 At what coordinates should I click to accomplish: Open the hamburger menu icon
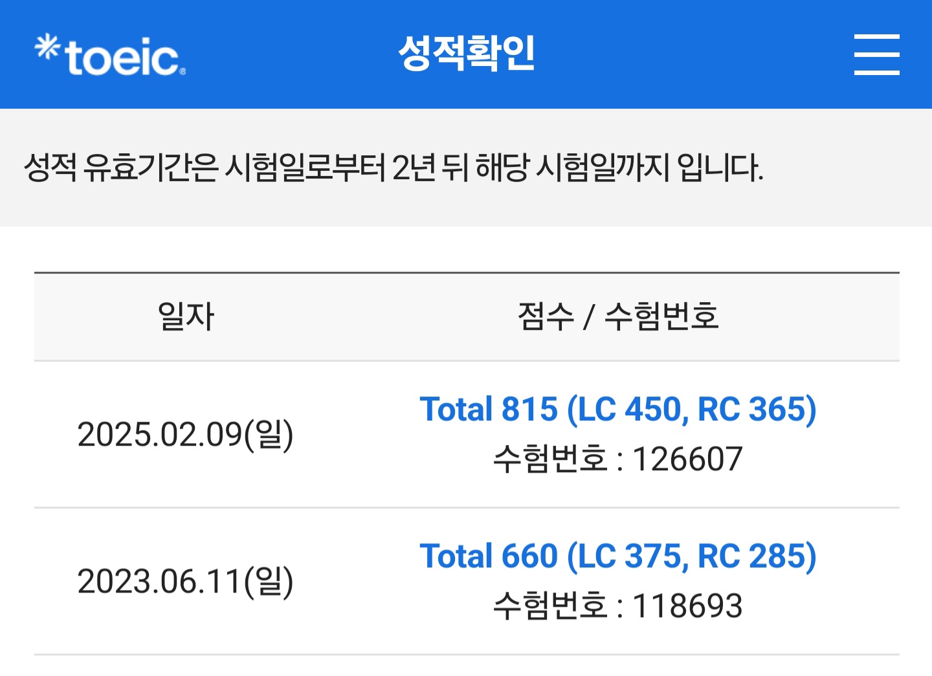click(876, 54)
